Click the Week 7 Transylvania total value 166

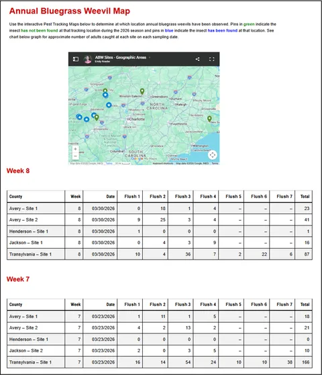pyautogui.click(x=306, y=362)
